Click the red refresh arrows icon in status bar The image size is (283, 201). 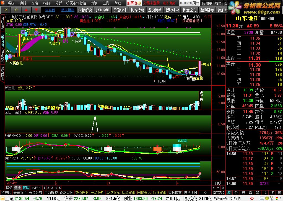point(252,199)
